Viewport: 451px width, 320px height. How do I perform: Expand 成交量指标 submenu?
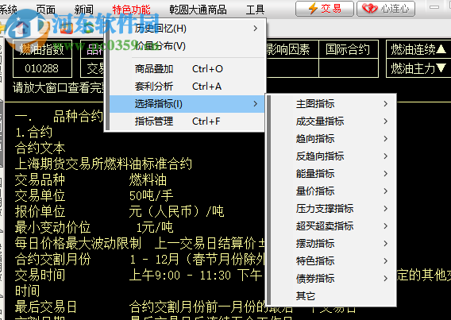coord(333,121)
